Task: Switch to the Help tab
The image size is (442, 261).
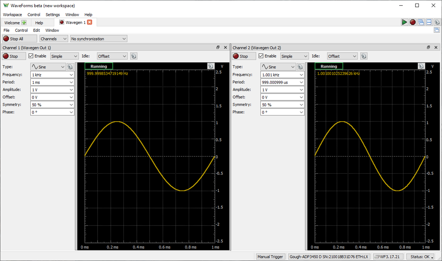Action: tap(39, 22)
